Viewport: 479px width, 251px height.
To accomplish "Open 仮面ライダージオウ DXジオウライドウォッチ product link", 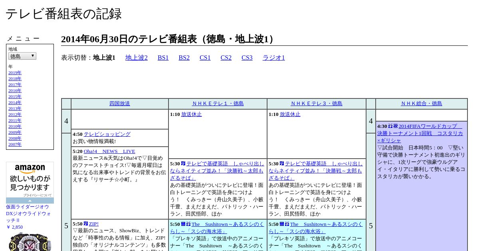I will (29, 214).
